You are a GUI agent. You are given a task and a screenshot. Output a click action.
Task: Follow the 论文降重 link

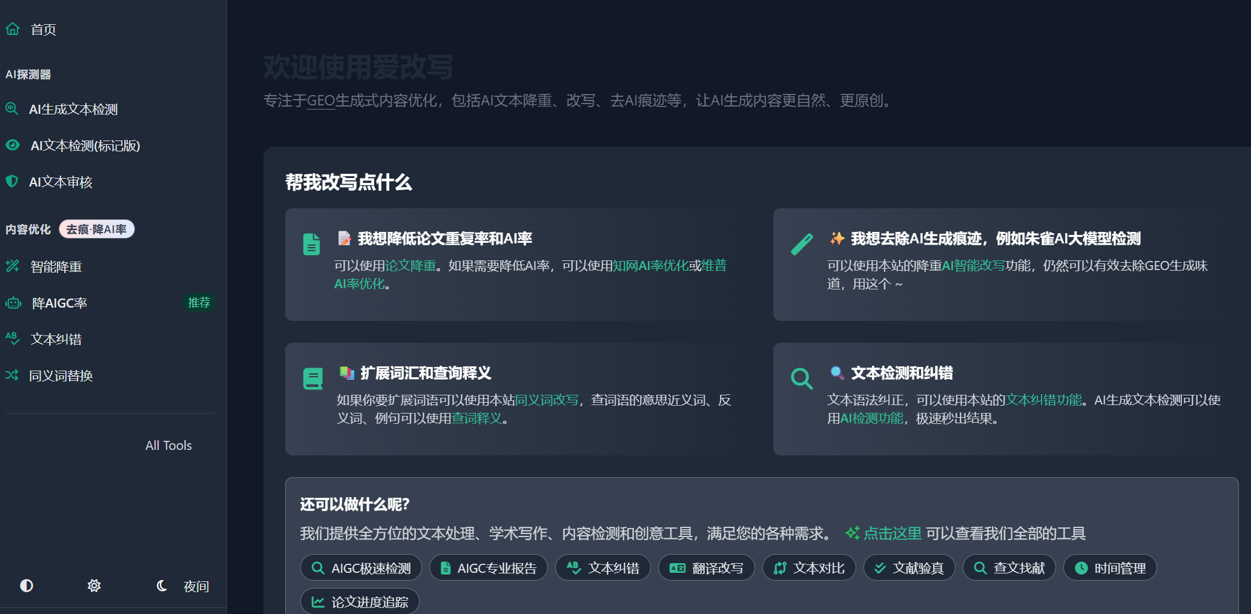coord(411,266)
